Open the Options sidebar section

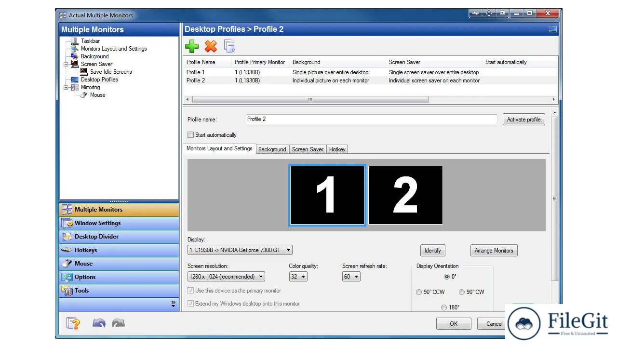(119, 277)
